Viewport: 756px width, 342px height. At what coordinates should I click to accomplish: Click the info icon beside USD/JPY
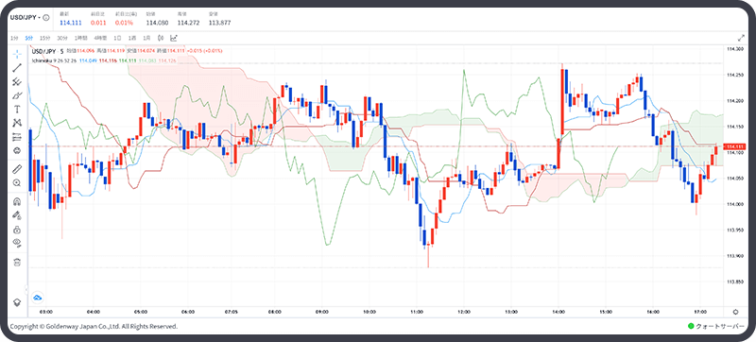tap(46, 17)
